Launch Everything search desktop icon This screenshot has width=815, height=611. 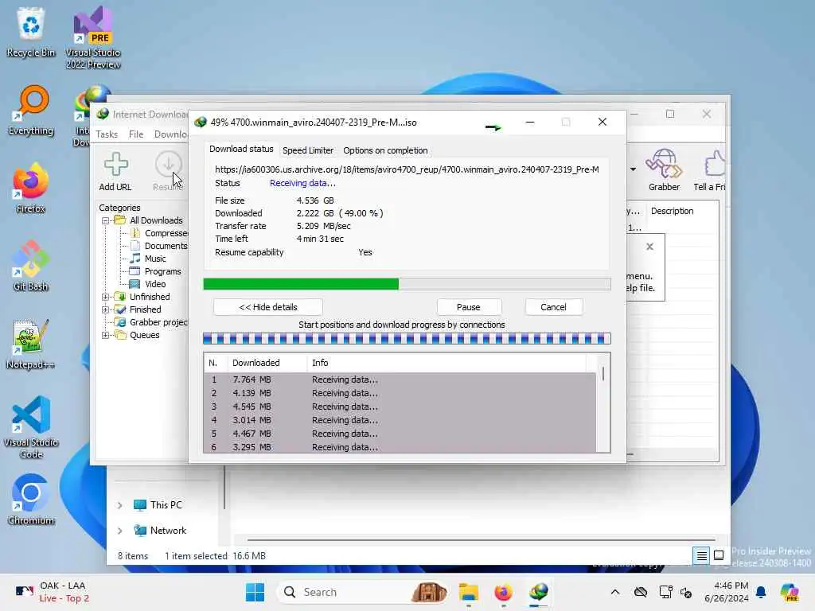tap(31, 110)
